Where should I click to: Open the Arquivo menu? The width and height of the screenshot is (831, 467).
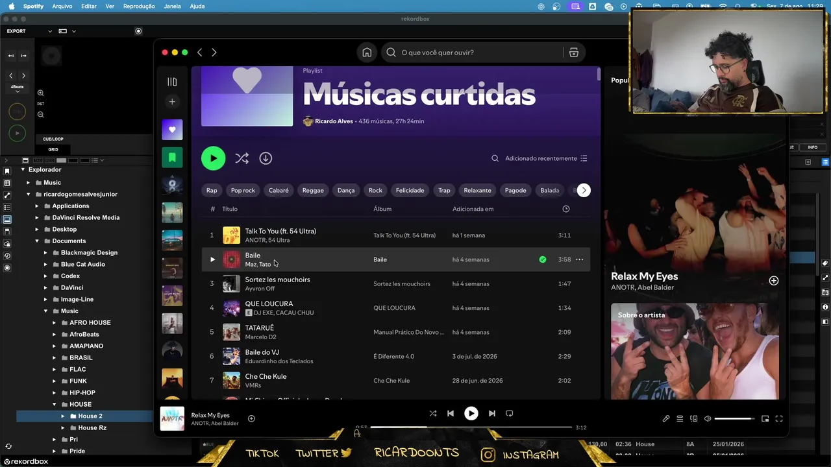[x=62, y=6]
